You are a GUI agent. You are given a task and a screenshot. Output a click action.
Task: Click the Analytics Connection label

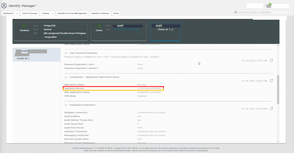click(76, 132)
